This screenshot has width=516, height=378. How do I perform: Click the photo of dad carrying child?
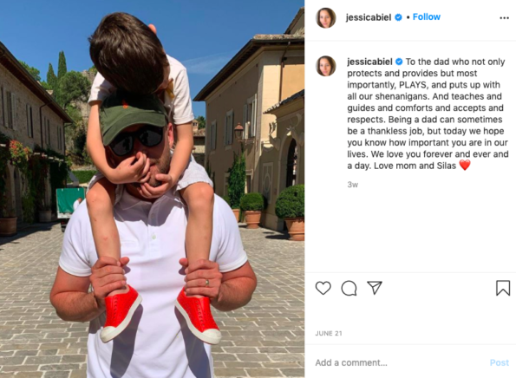(152, 189)
